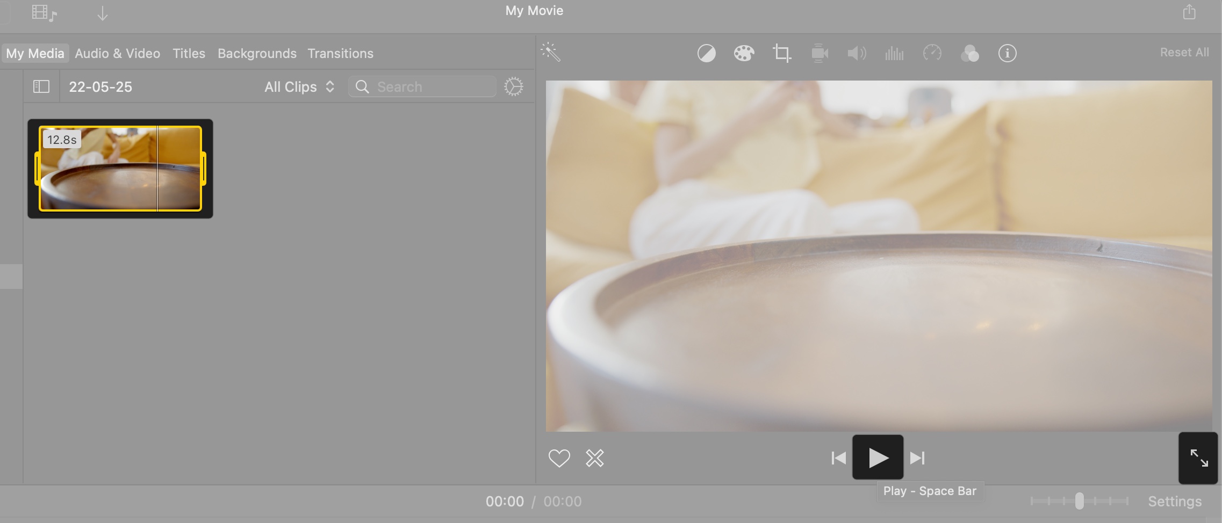Open the Clip Filter and Audio Effects
This screenshot has width=1222, height=523.
969,53
